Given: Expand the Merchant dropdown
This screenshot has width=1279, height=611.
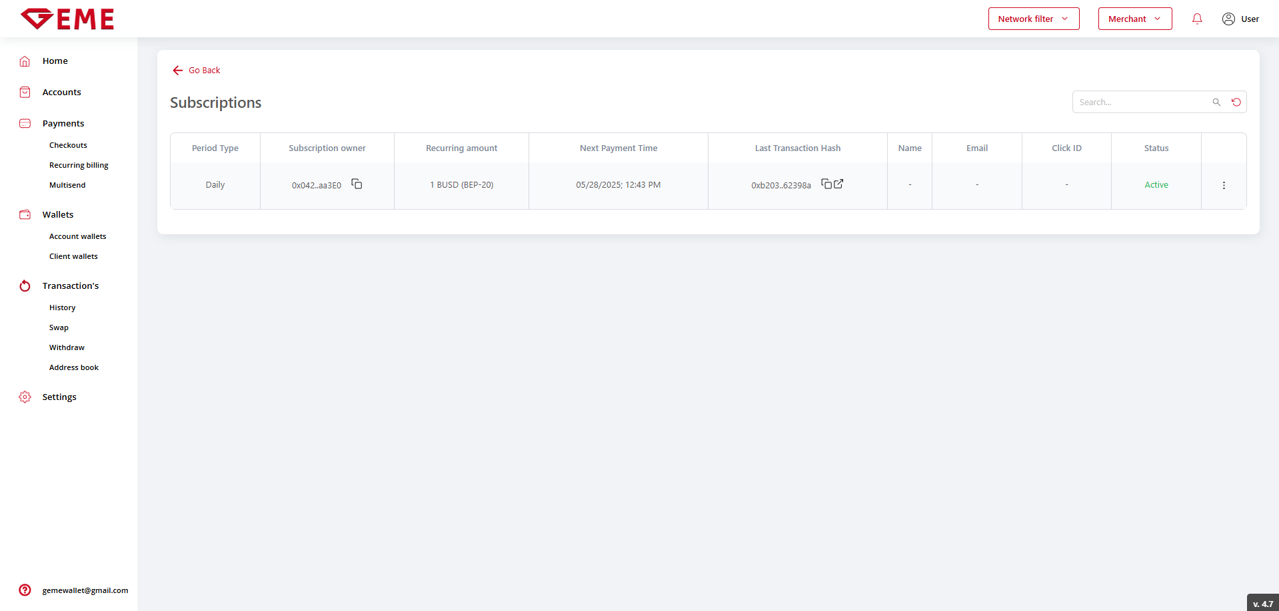Looking at the screenshot, I should click(1134, 19).
